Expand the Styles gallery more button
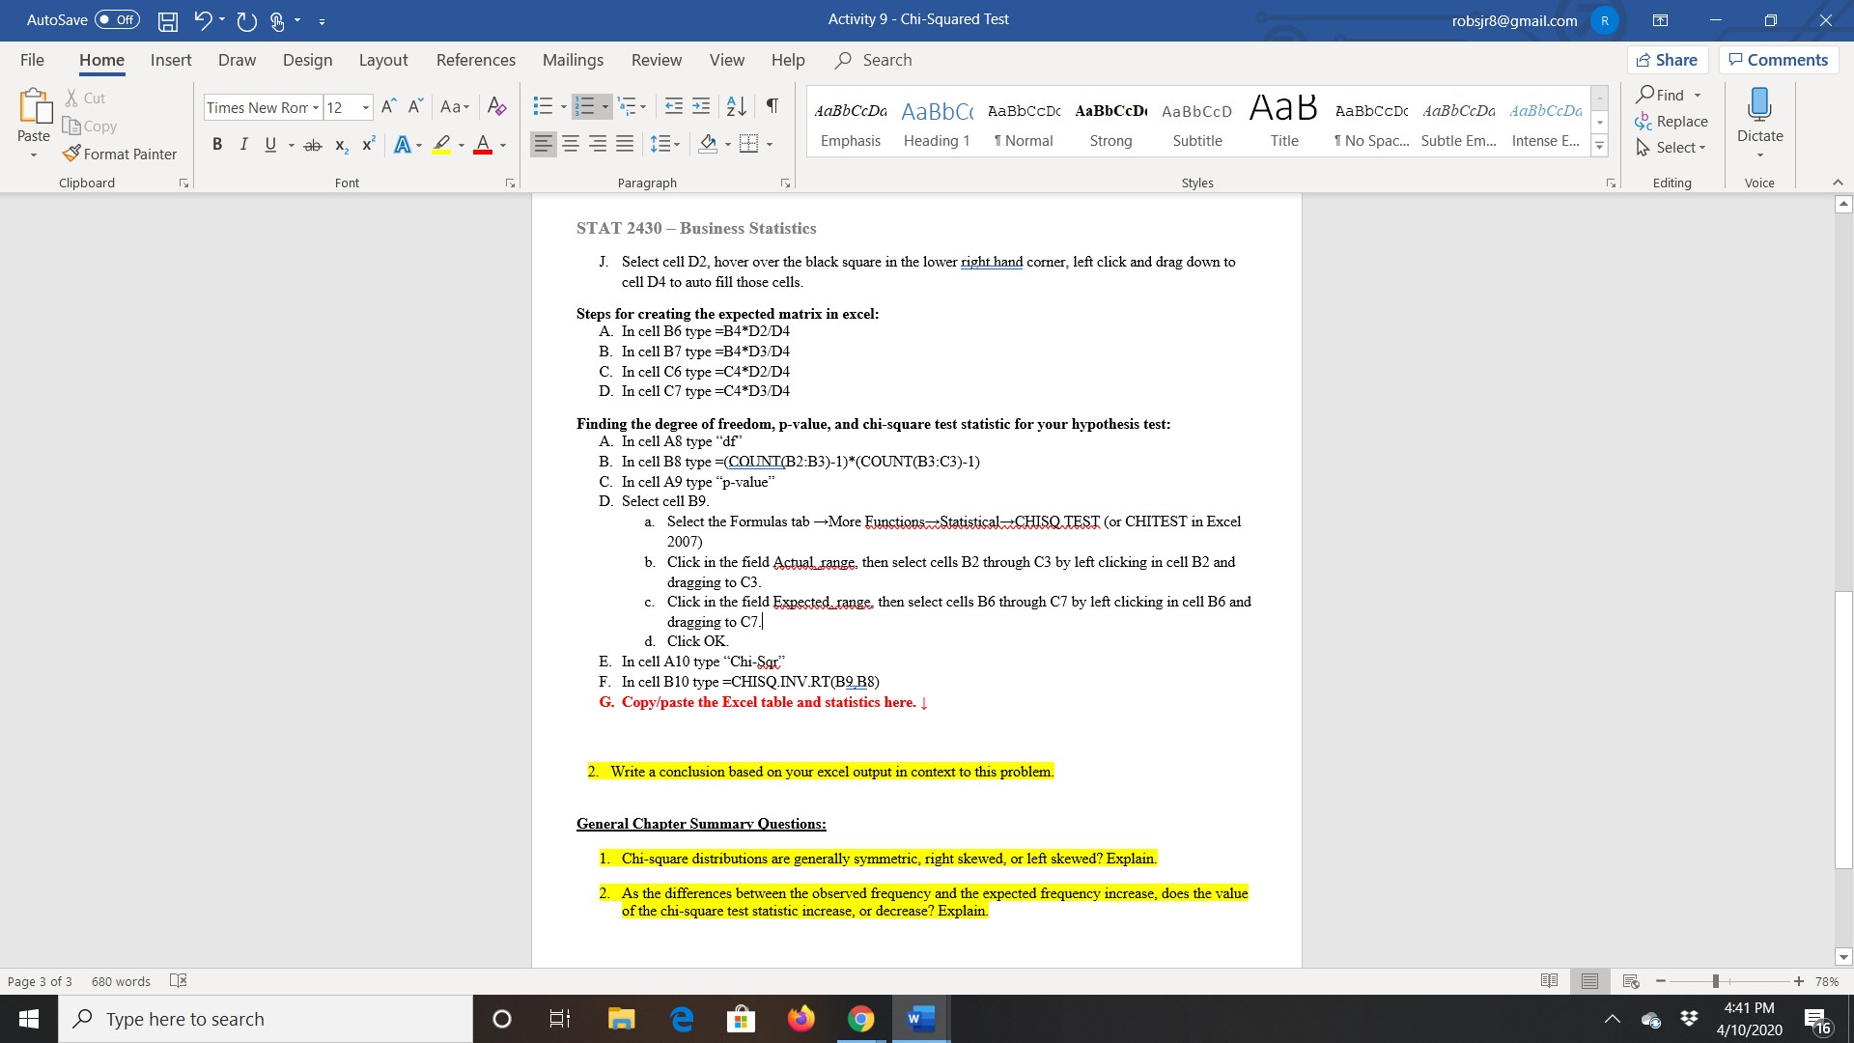1854x1043 pixels. tap(1599, 147)
